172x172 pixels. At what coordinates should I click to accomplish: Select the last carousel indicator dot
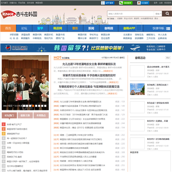(x=45, y=106)
